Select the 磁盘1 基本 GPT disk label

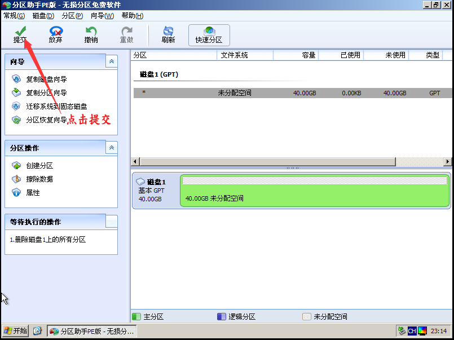point(156,191)
